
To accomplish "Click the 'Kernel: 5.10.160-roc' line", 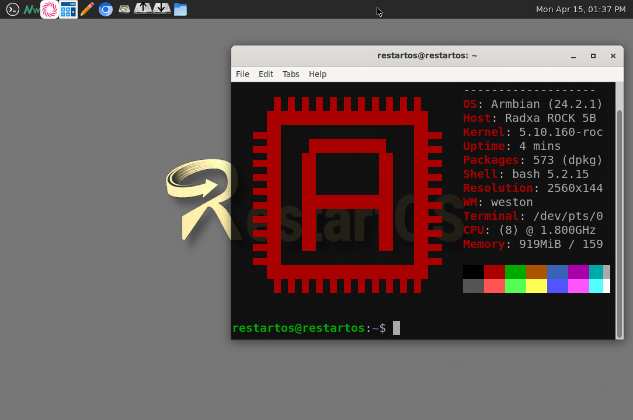I will click(x=533, y=132).
